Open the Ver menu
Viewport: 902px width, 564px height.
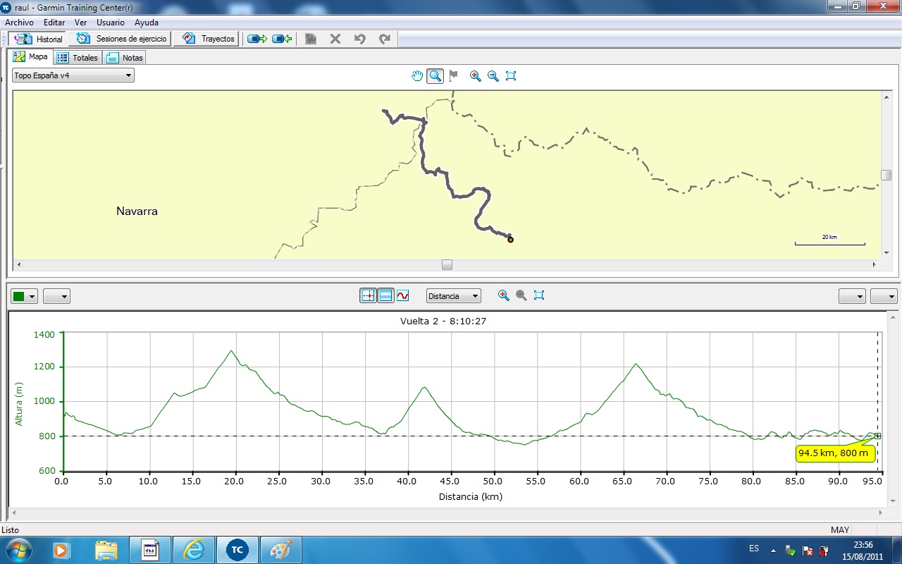(80, 23)
